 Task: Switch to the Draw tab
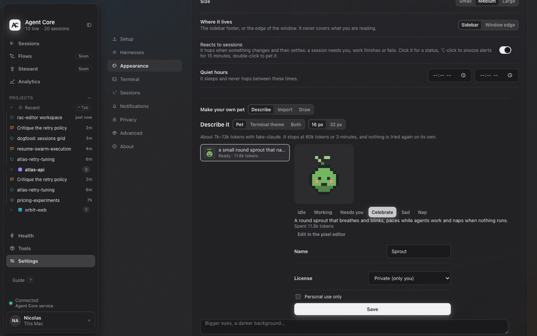click(304, 110)
